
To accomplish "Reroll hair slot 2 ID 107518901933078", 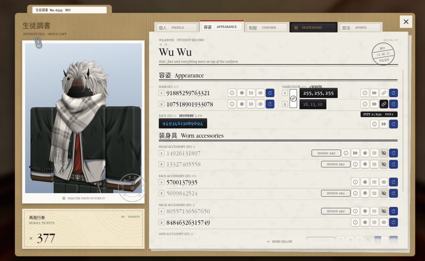I will (270, 104).
